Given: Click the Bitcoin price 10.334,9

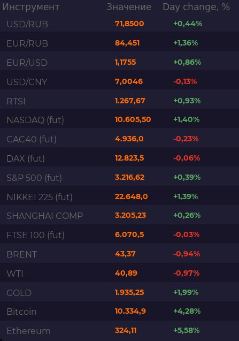Looking at the screenshot, I should coord(130,311).
